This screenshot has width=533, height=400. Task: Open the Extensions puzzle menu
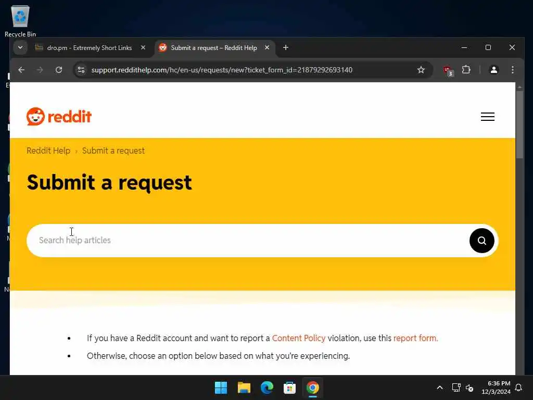pyautogui.click(x=466, y=70)
